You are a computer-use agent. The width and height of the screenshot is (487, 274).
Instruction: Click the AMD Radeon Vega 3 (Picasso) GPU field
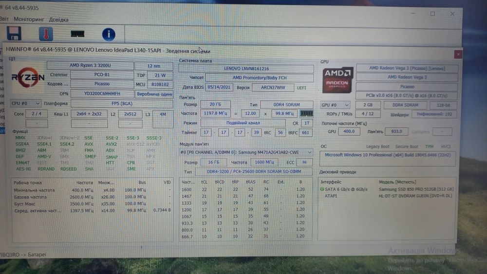point(407,68)
